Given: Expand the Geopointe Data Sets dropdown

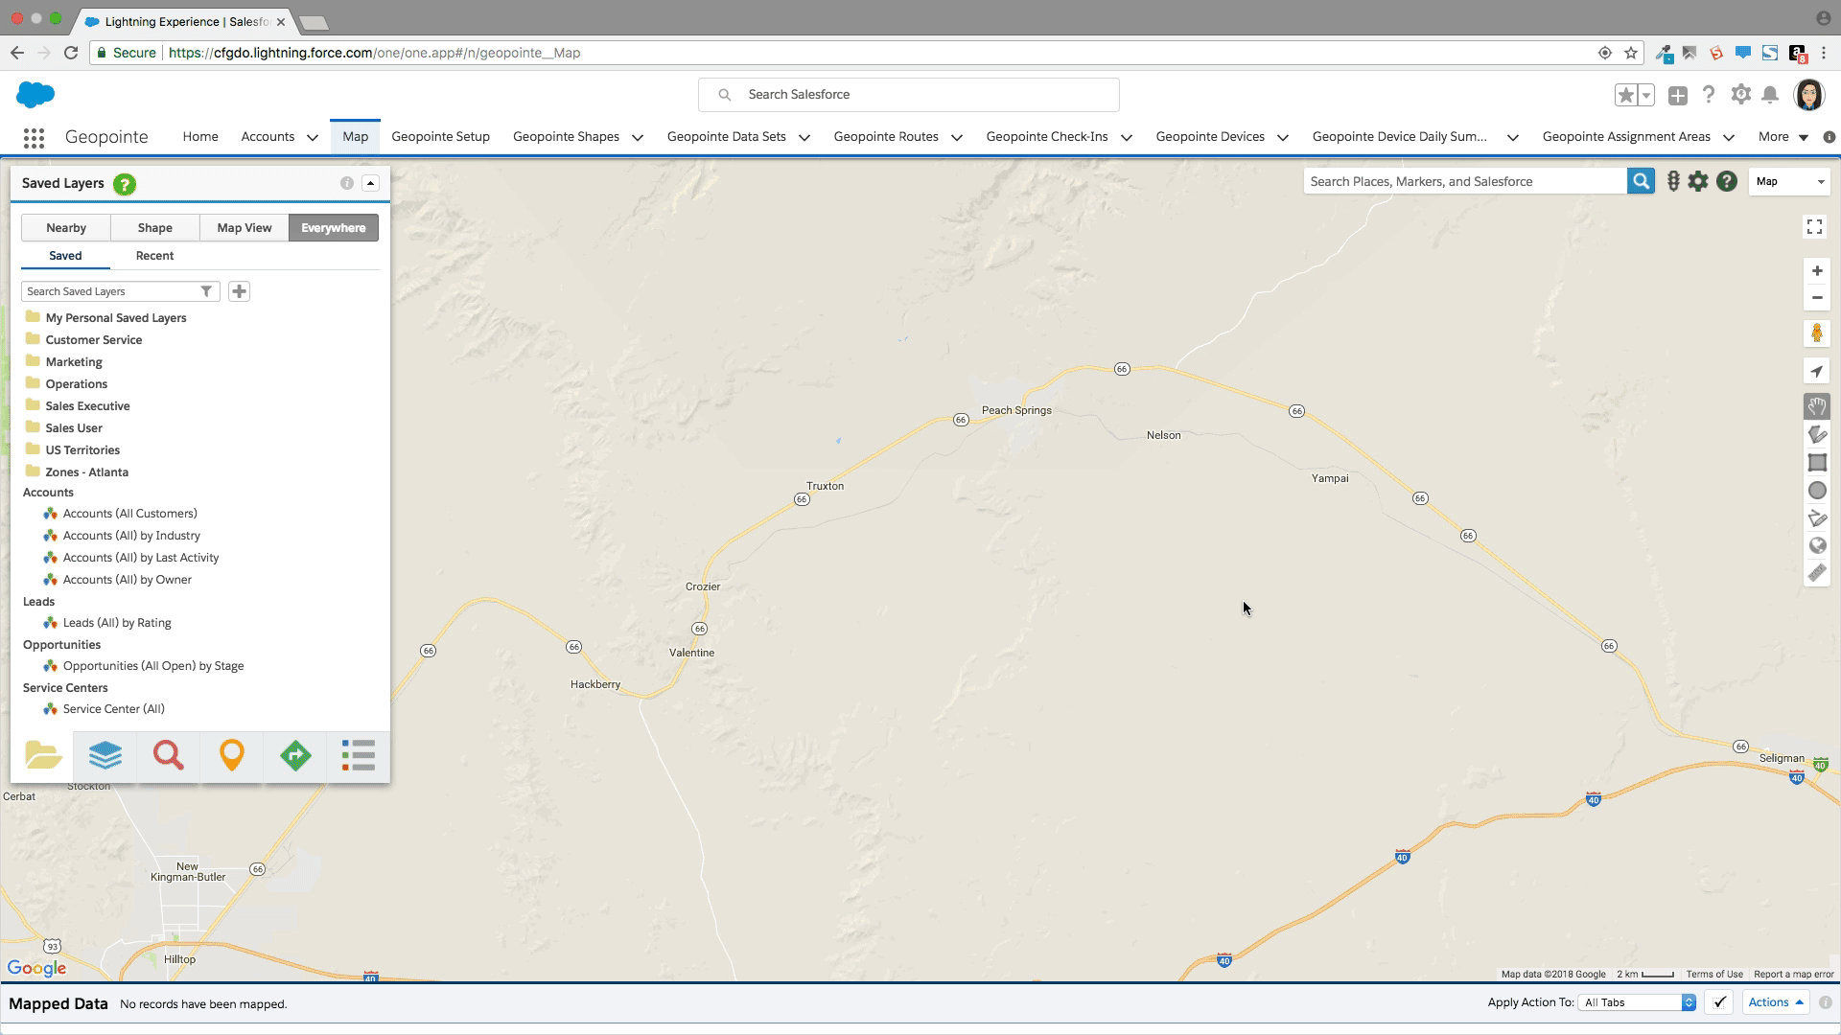Looking at the screenshot, I should tap(805, 136).
